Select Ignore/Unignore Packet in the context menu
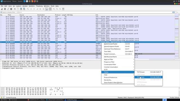This screenshot has height=101, width=180. click(x=118, y=46)
